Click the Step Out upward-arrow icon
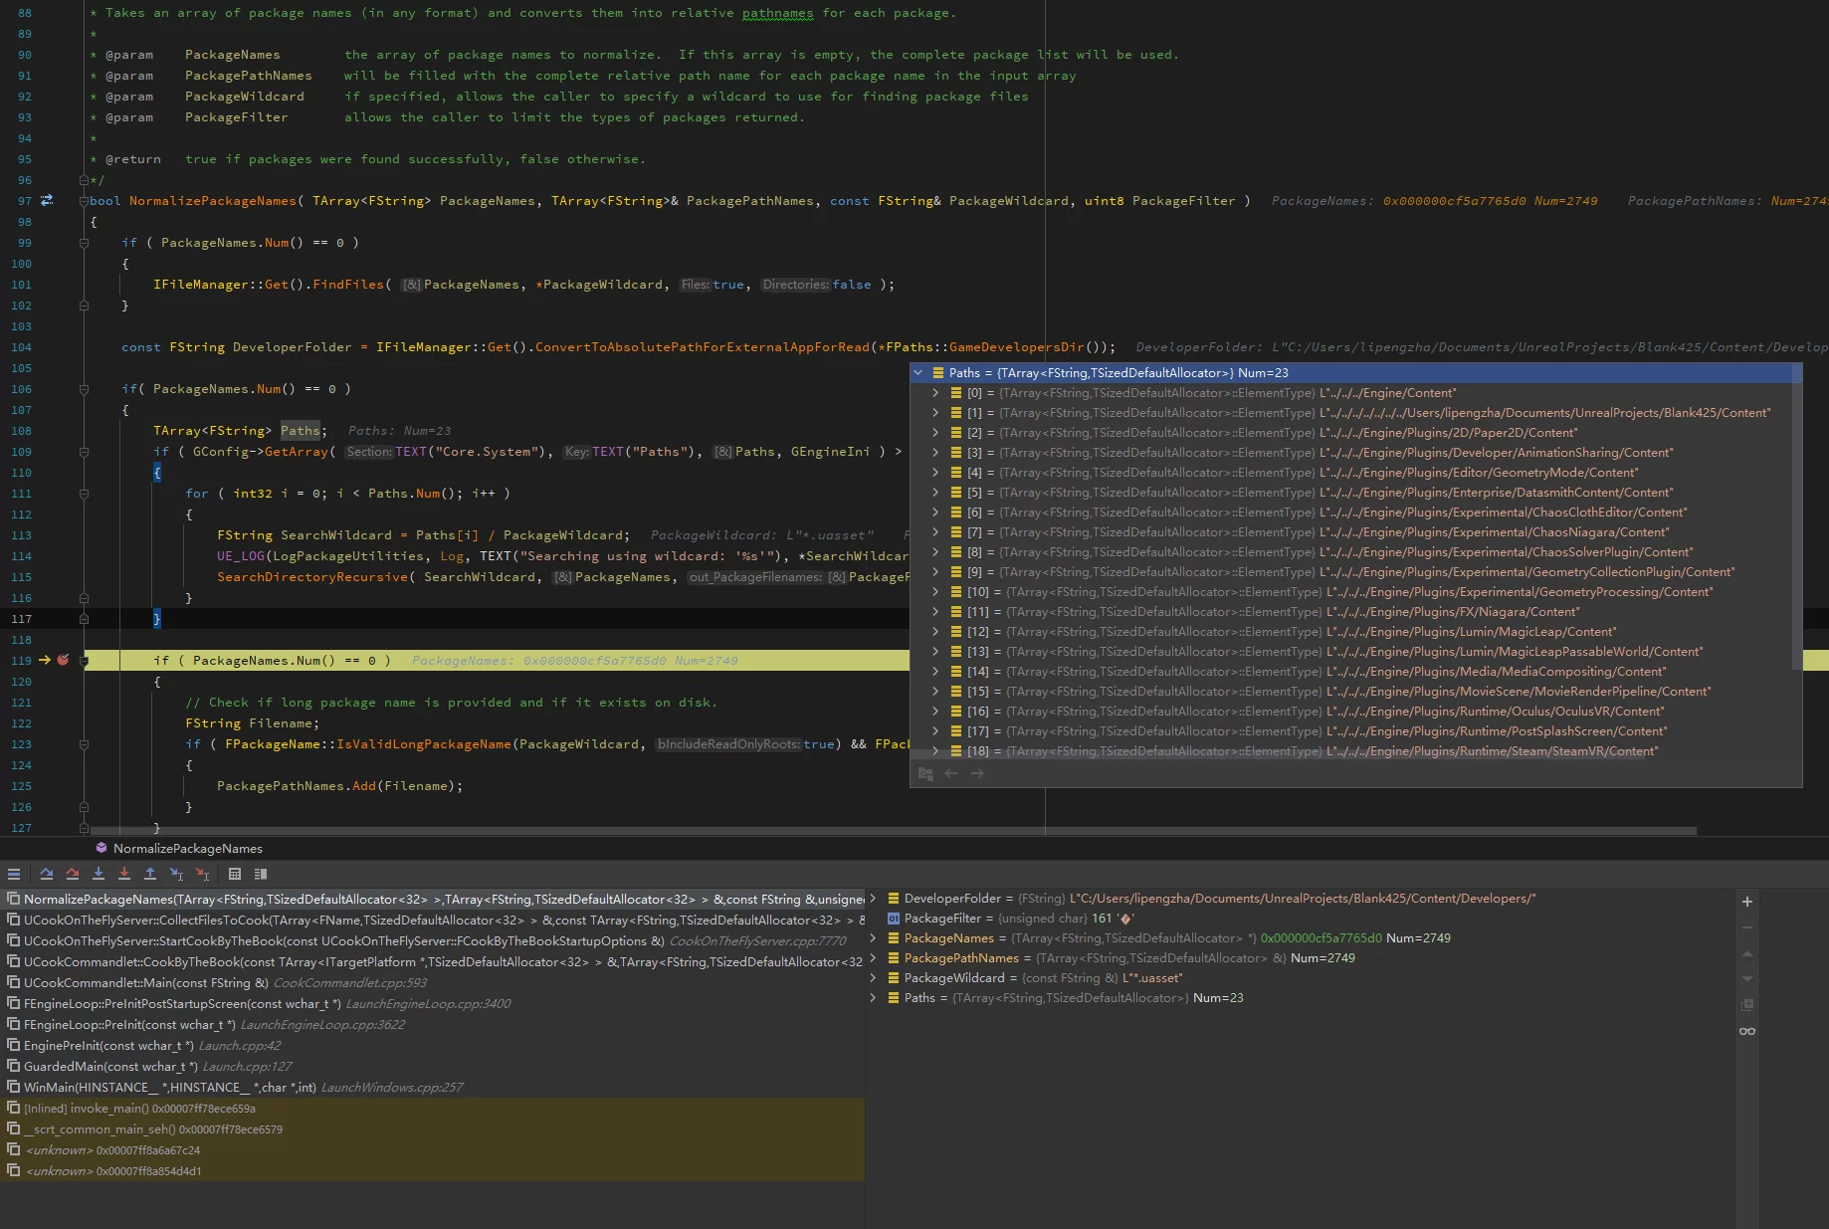 pyautogui.click(x=150, y=874)
